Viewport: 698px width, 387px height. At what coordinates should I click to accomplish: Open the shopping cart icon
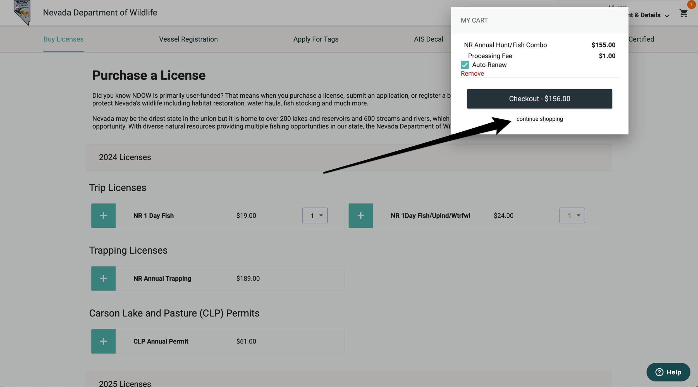683,13
